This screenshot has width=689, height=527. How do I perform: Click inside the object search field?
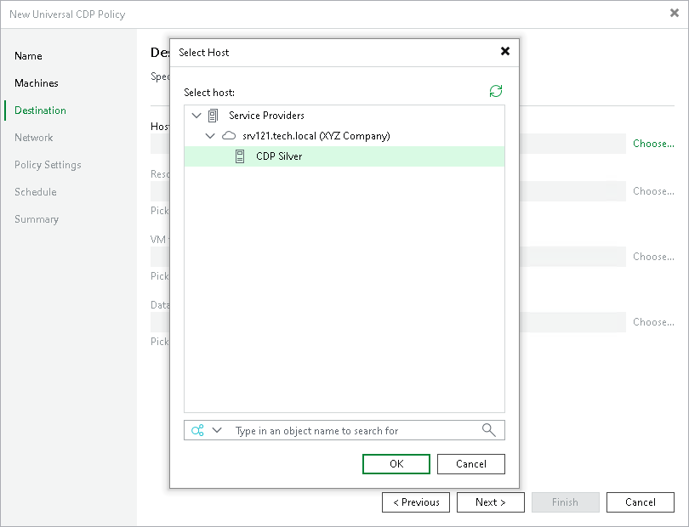[340, 429]
